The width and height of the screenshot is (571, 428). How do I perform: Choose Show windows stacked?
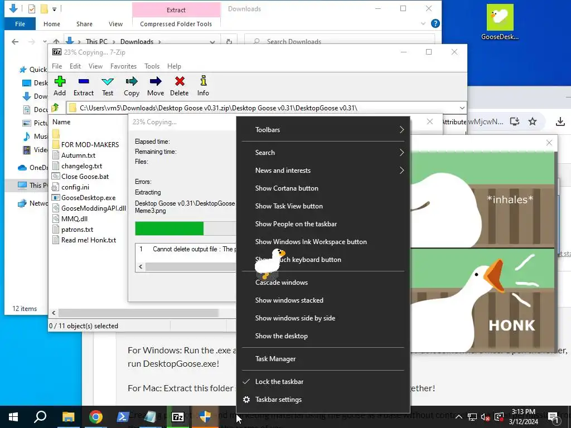tap(323, 300)
